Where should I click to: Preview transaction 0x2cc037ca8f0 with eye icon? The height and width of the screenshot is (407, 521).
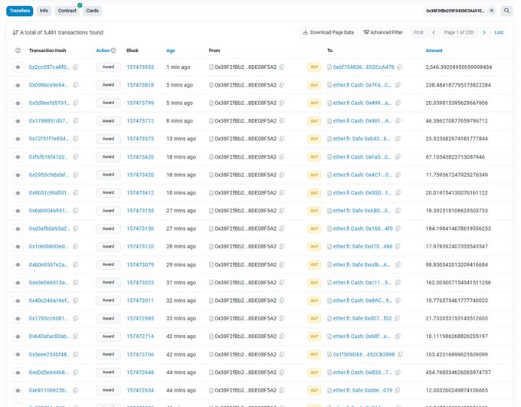[x=18, y=67]
